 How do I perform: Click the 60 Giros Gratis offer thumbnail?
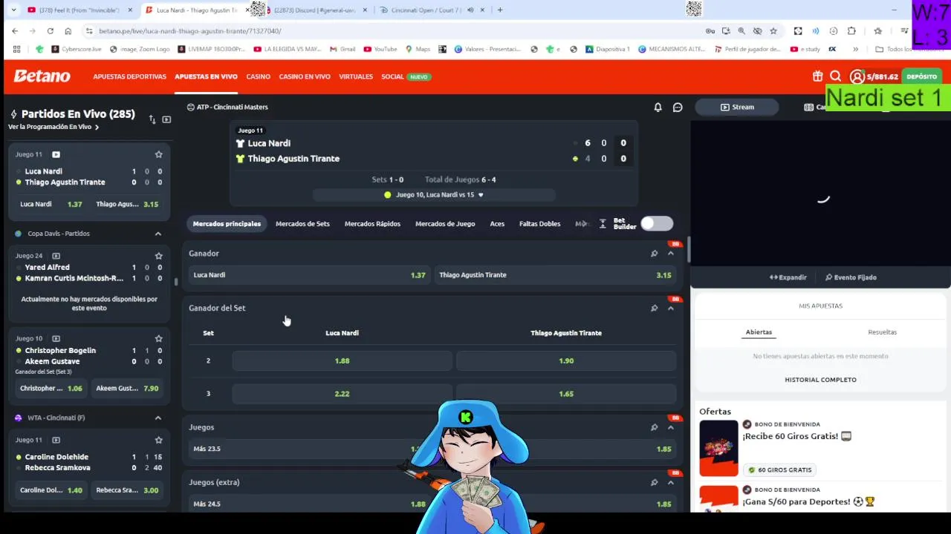click(718, 448)
